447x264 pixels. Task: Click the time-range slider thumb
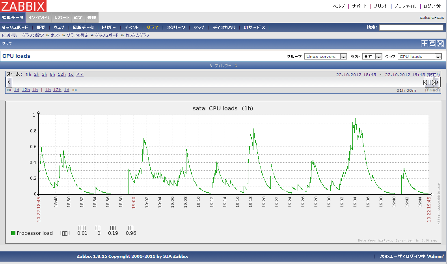430,82
